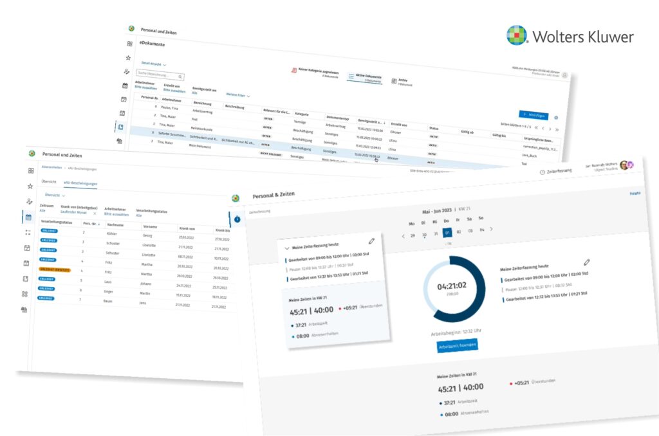
Task: Go to next week with right chevron
Action: 492,229
